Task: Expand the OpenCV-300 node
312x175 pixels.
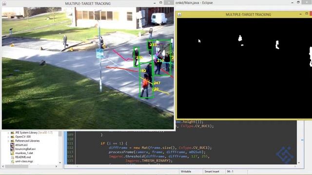Action: 8,137
